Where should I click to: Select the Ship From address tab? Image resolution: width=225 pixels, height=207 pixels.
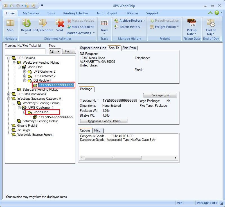(129, 48)
